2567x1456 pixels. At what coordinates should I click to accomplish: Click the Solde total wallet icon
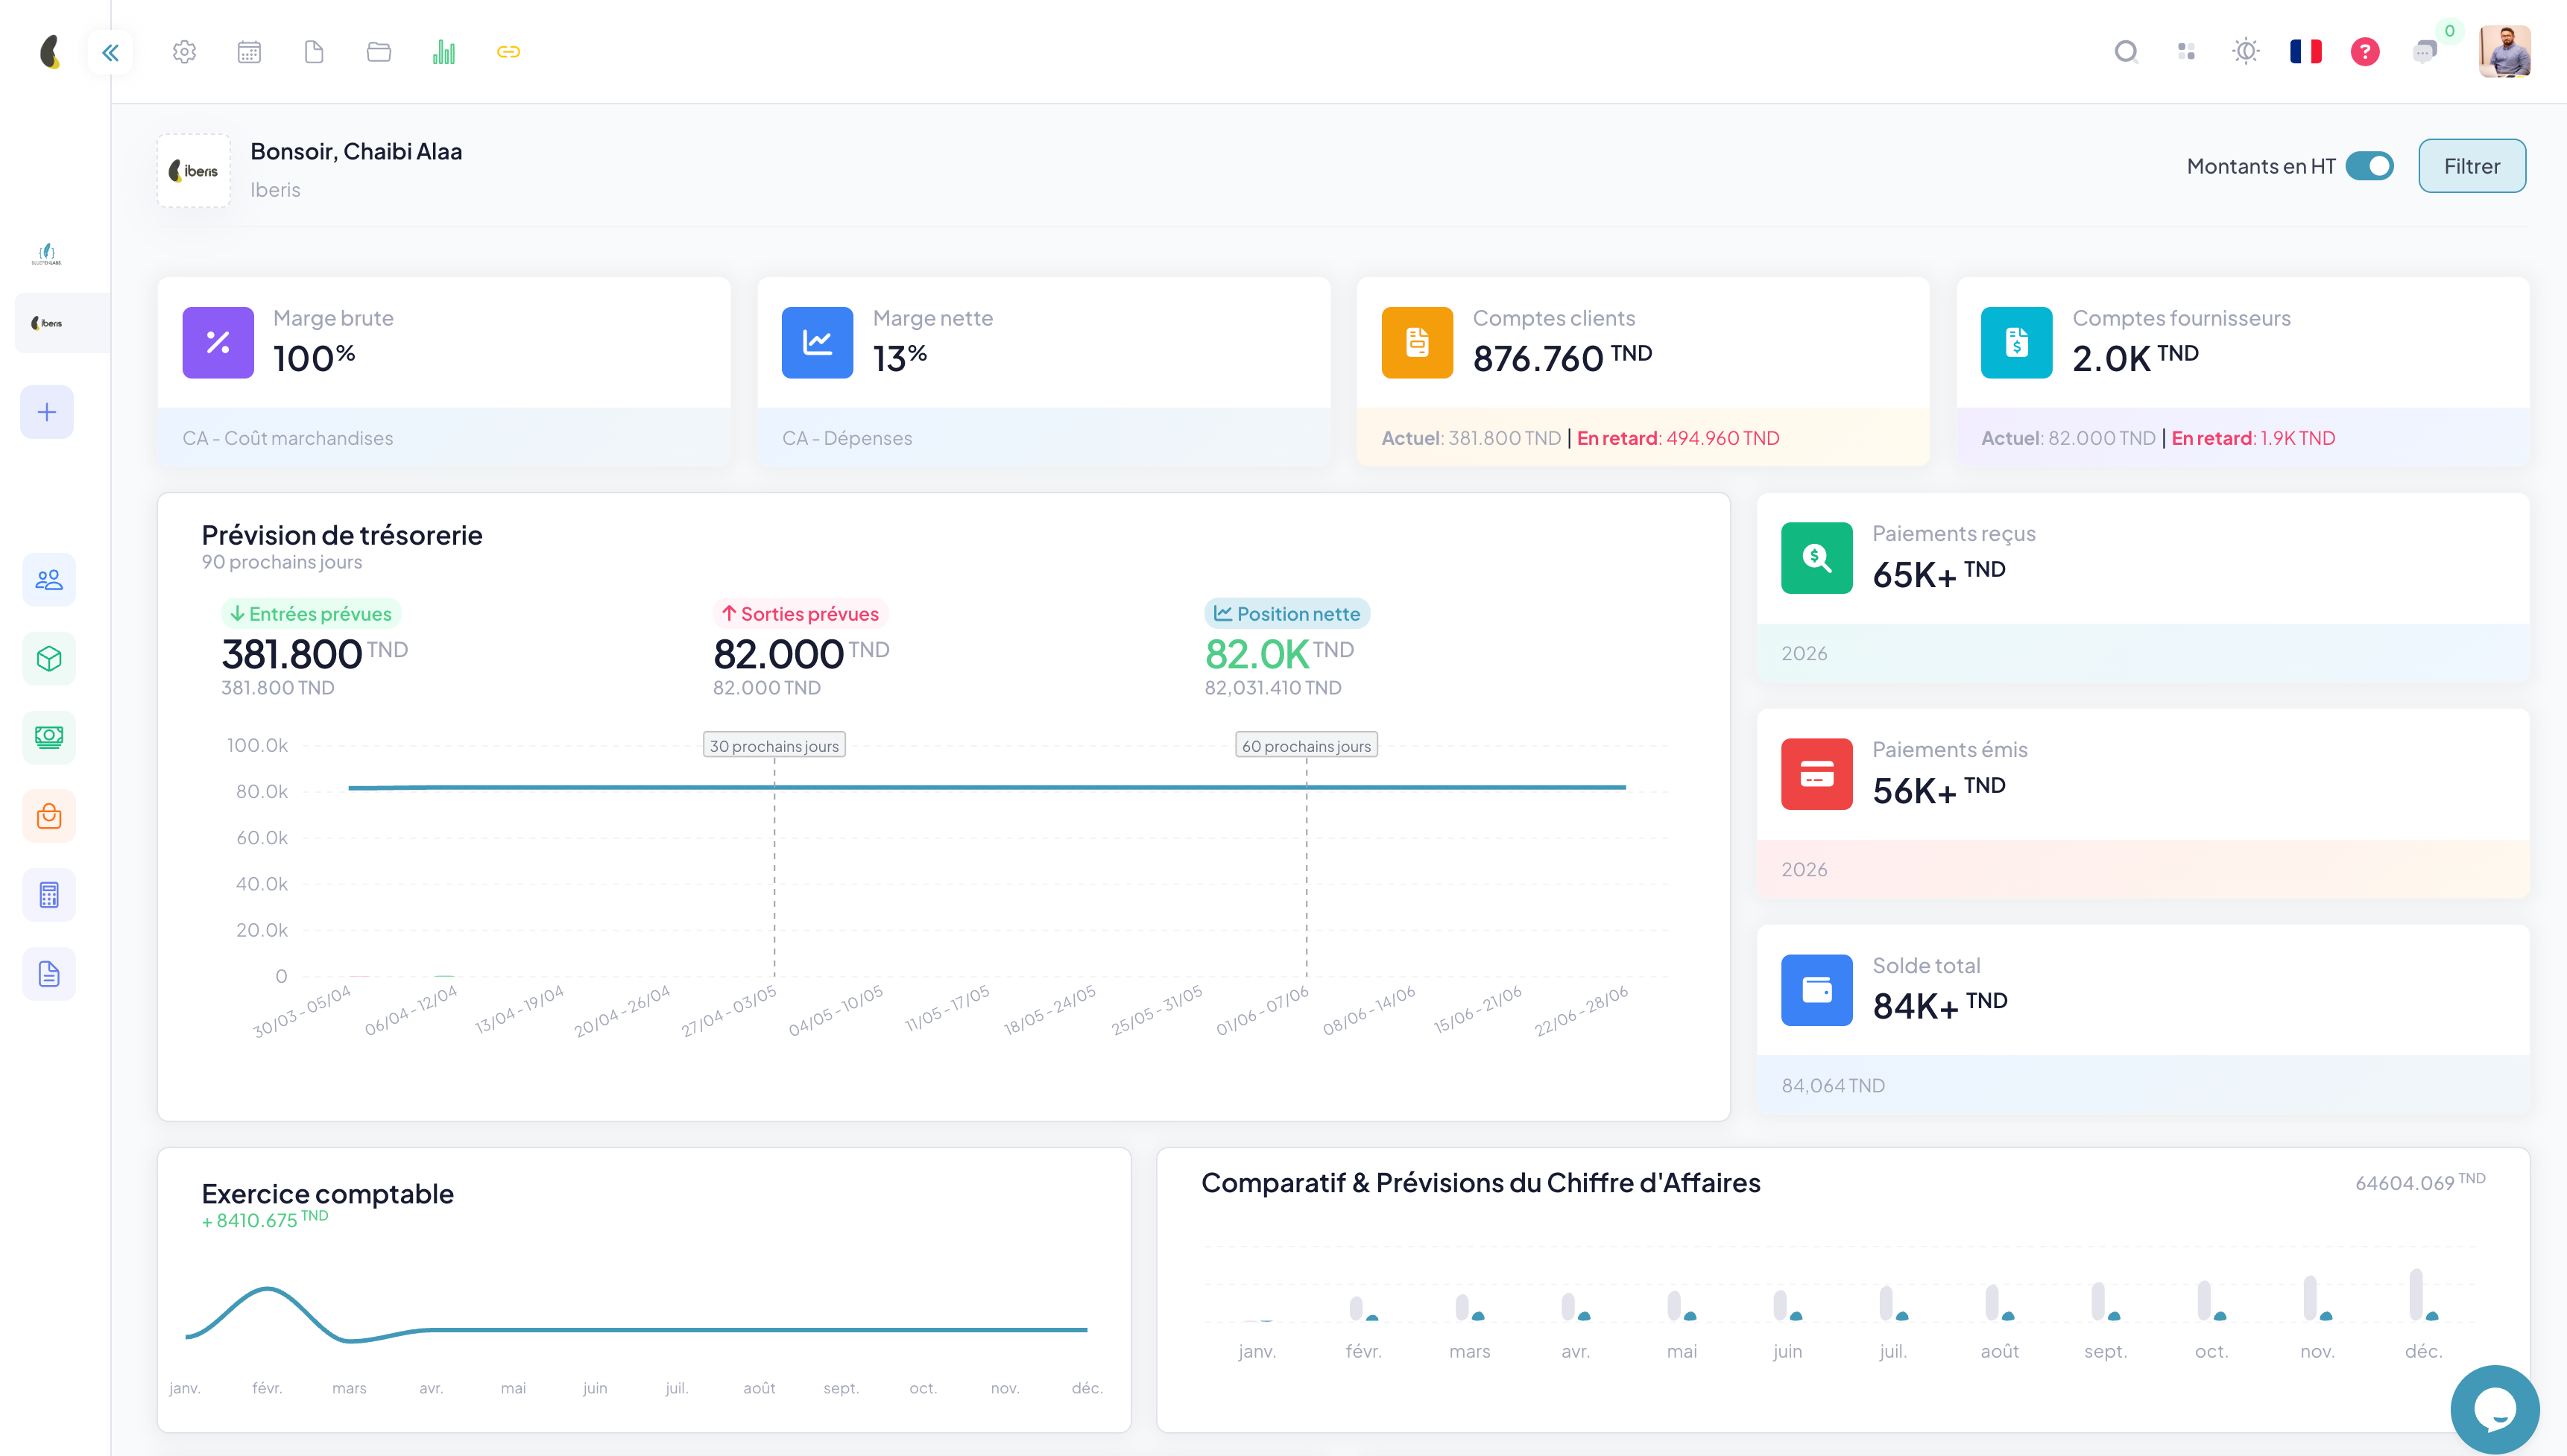[1816, 990]
